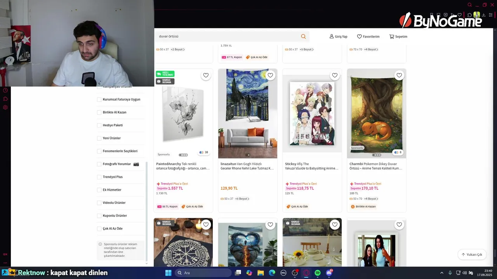Screen dimensions: 497x279
Task: Open Discord from the taskbar
Action: point(329,273)
